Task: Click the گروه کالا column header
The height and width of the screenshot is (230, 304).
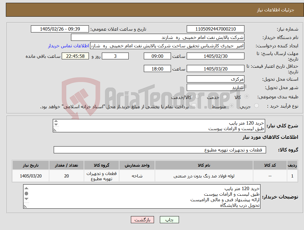Action: click(102, 165)
